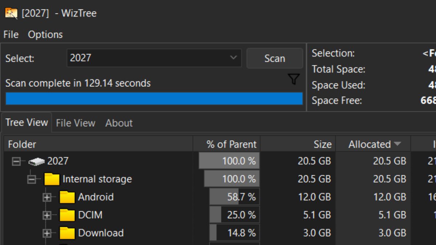Expand the DCIM folder
Viewport: 436px width, 245px height.
point(47,215)
